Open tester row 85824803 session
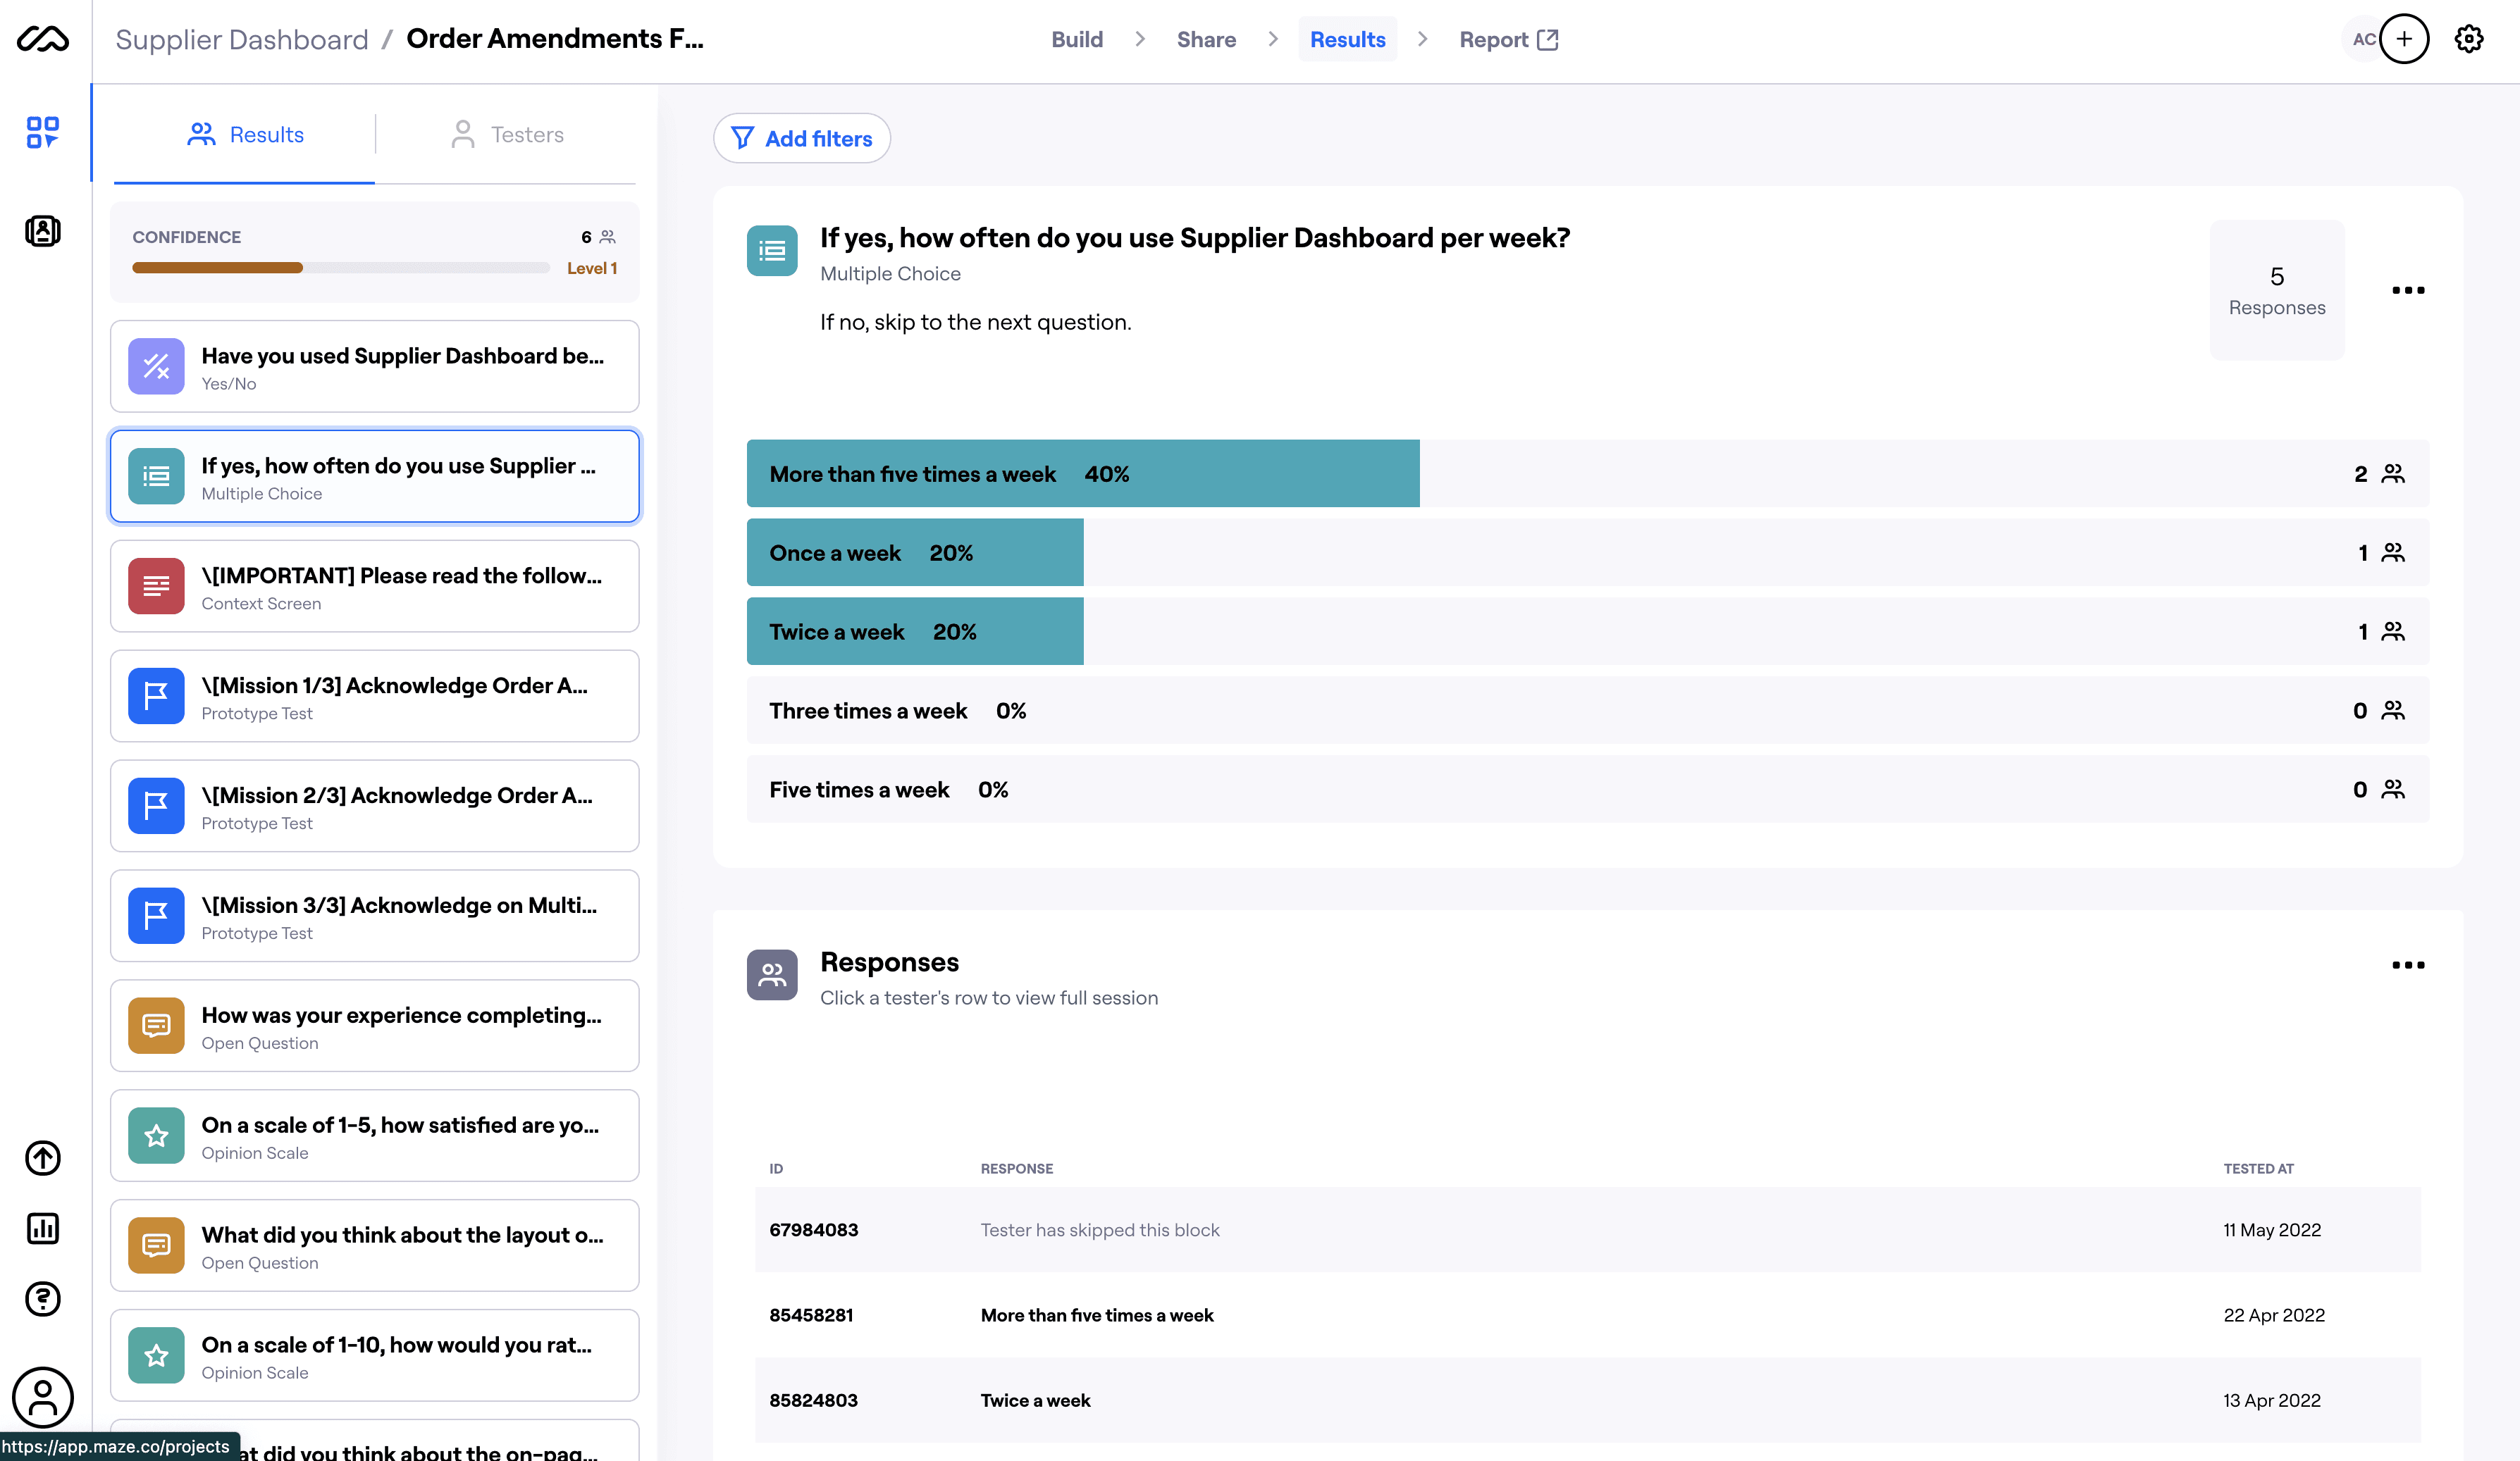Screen dimensions: 2520x1461 click(x=1588, y=1400)
